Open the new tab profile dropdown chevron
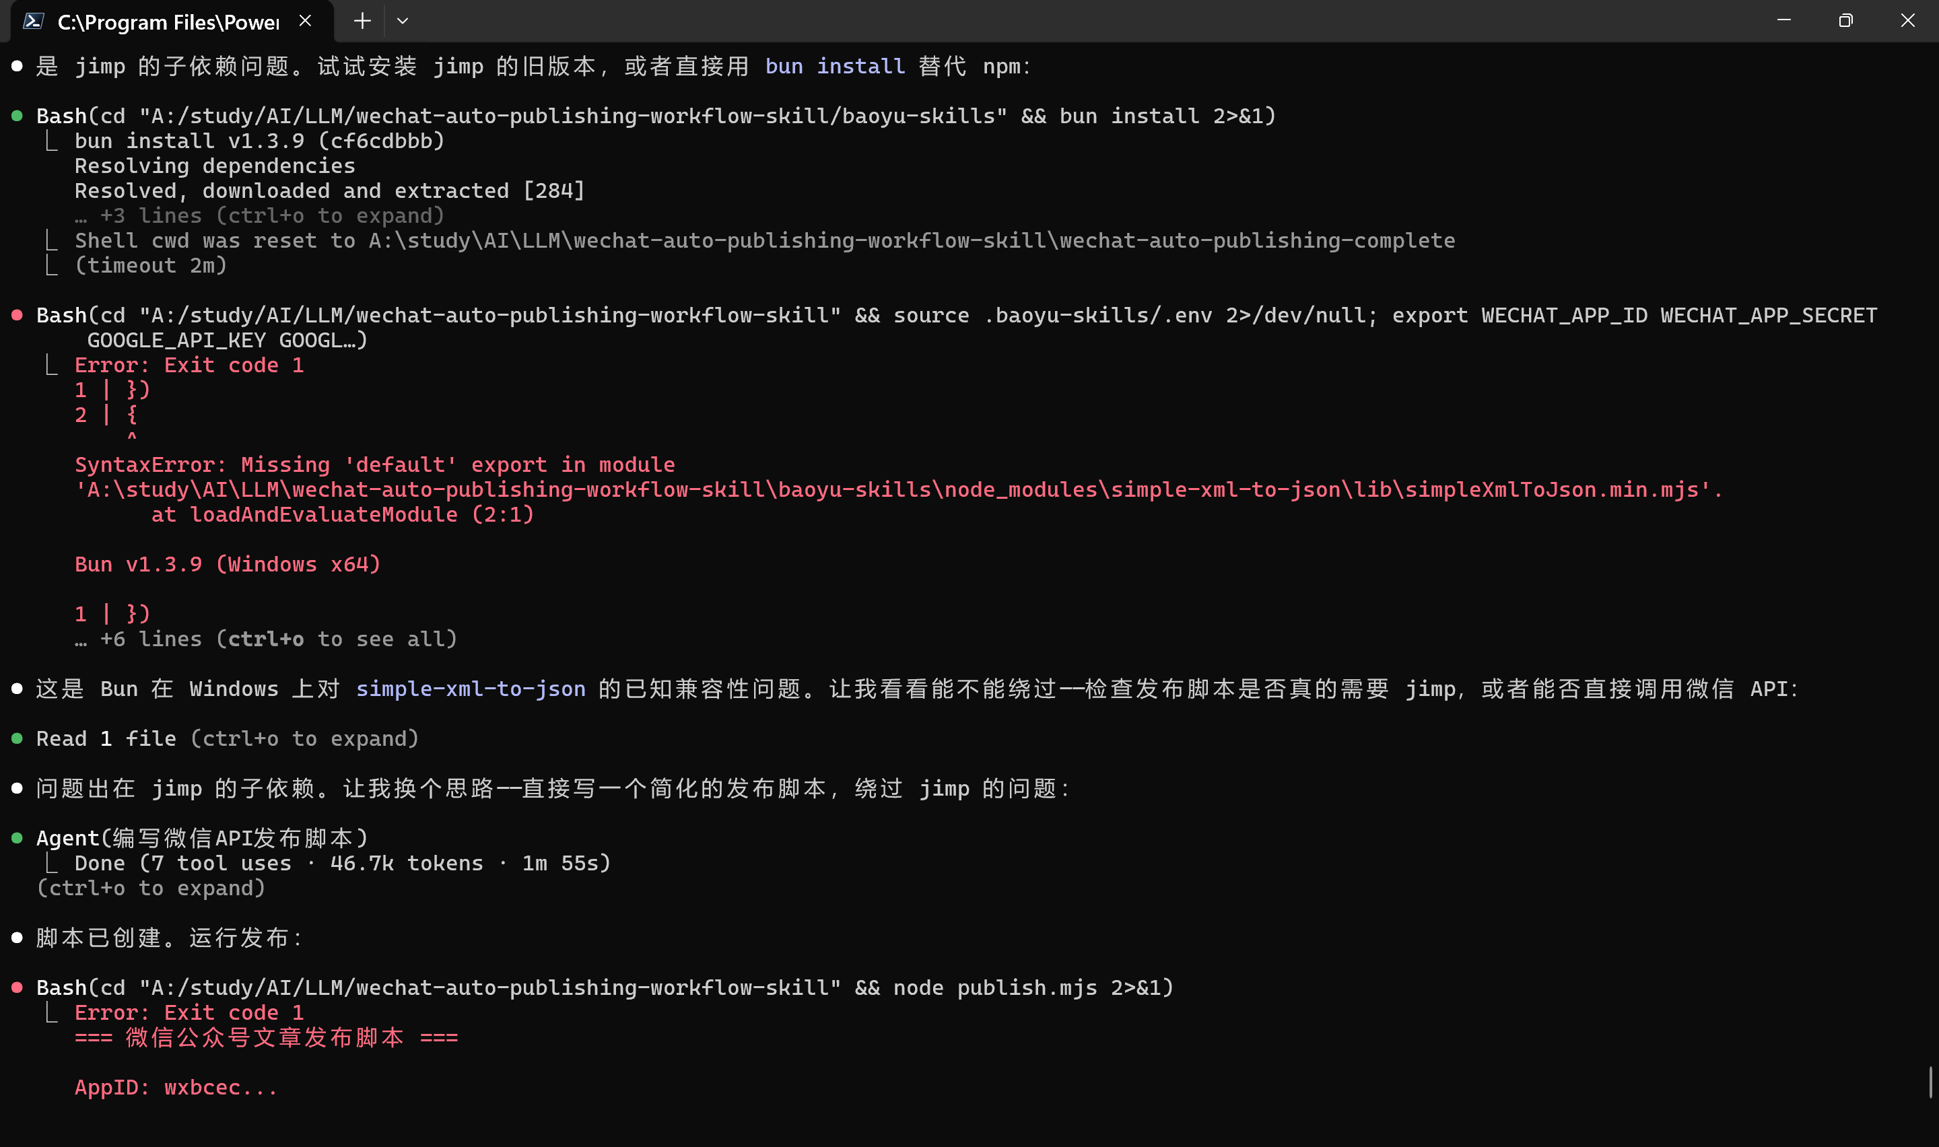Screen dimensions: 1939x1147 pyautogui.click(x=403, y=21)
